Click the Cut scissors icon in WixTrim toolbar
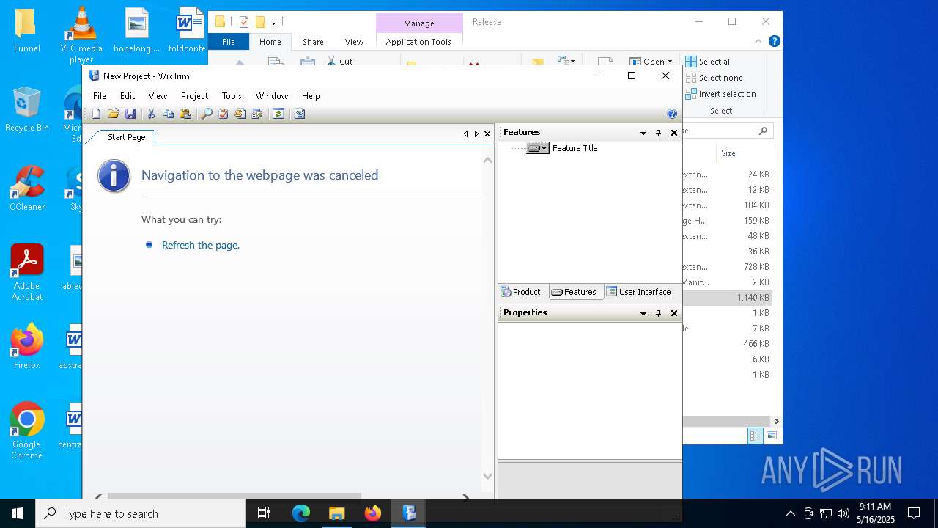 point(151,114)
